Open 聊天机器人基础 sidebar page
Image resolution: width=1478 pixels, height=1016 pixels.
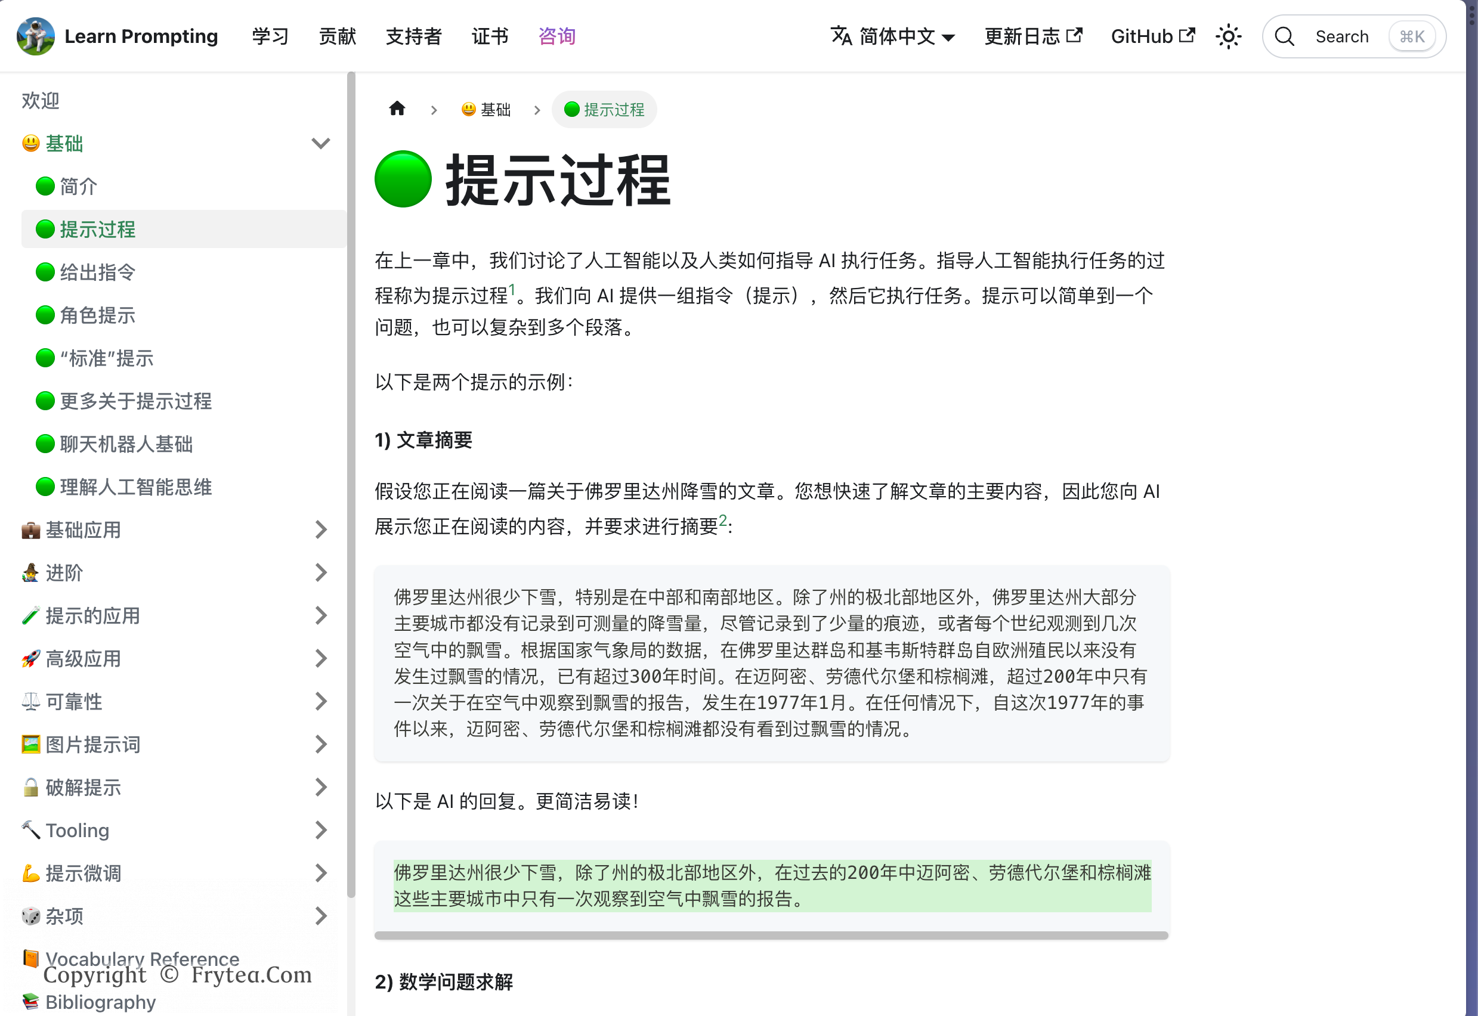(x=126, y=444)
